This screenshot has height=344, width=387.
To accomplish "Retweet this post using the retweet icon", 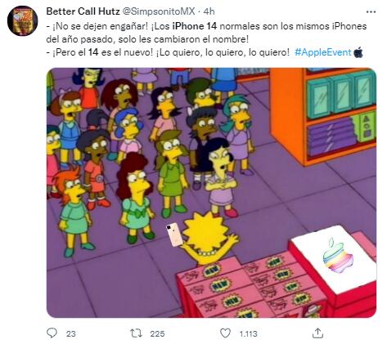I will [x=136, y=333].
